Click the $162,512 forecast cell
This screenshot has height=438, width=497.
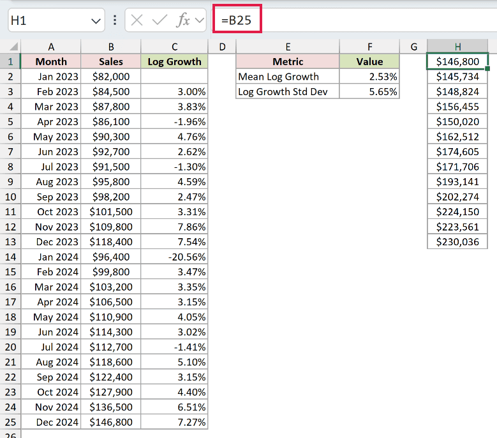[x=457, y=137]
